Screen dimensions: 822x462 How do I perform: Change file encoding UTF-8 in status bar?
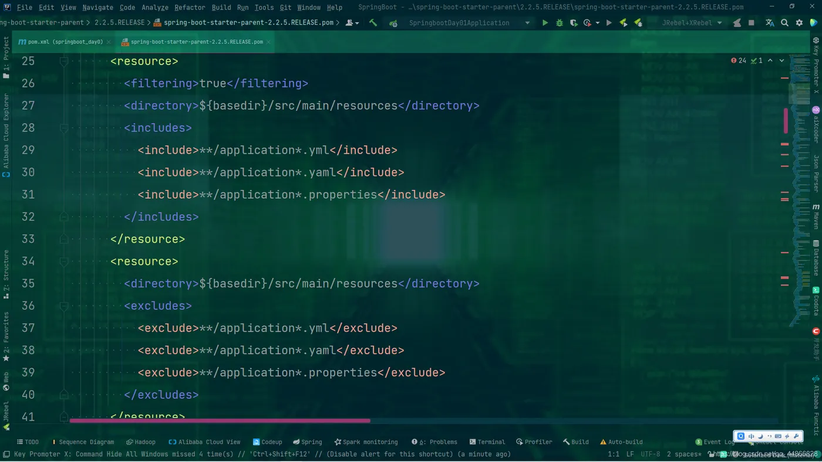tap(650, 454)
